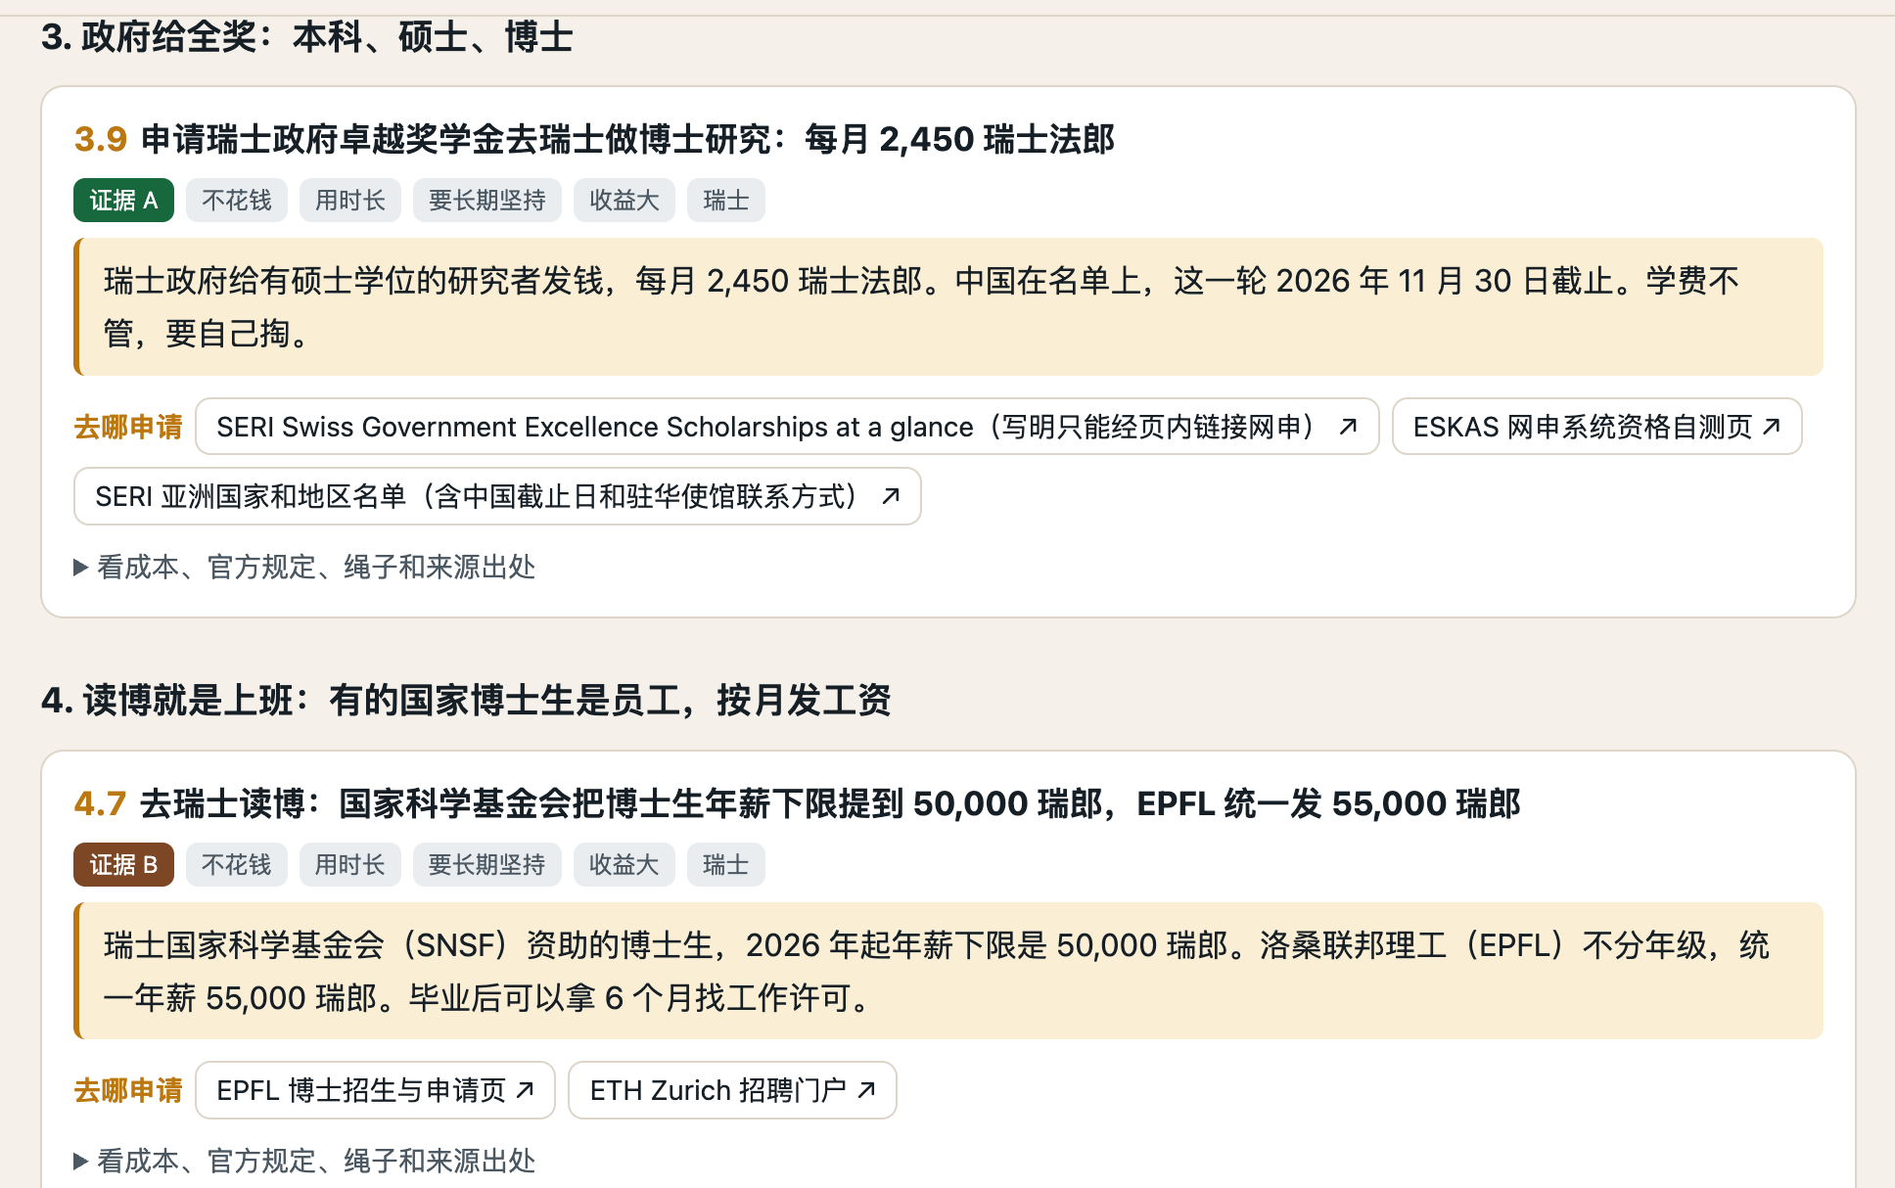Click the 4.7 去瑞士读博 title

coord(797,803)
